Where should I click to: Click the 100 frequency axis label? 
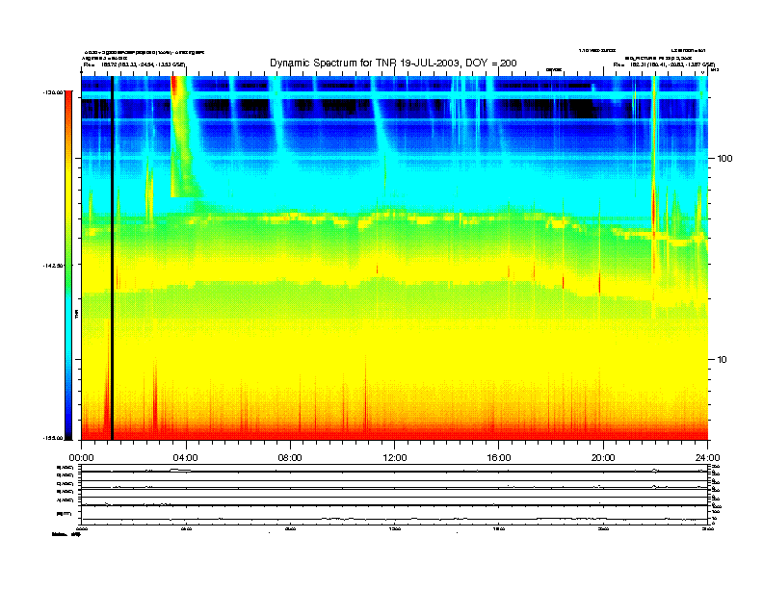point(724,159)
